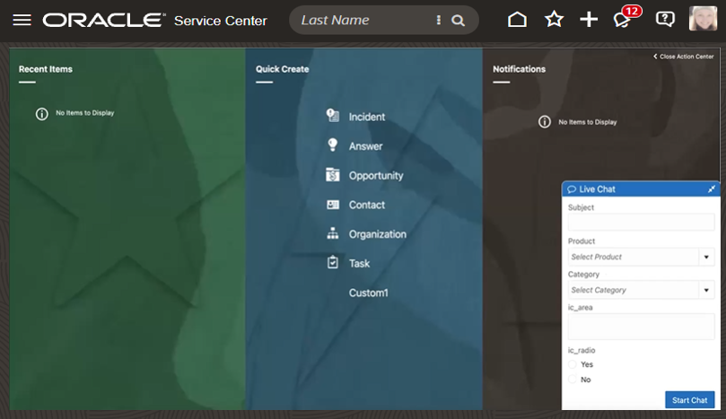Click the Opportunity icon
This screenshot has height=419, width=726.
tap(332, 175)
